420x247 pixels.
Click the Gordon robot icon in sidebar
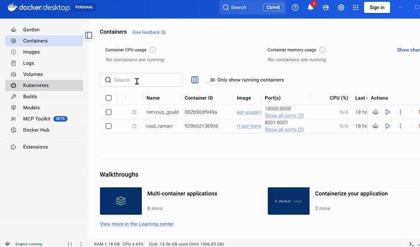[14, 29]
